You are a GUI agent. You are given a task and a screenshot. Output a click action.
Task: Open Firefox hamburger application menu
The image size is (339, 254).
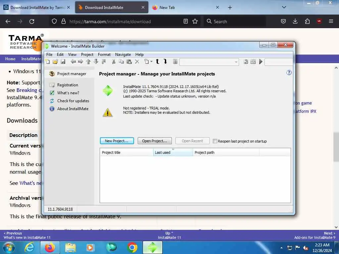[x=331, y=21]
